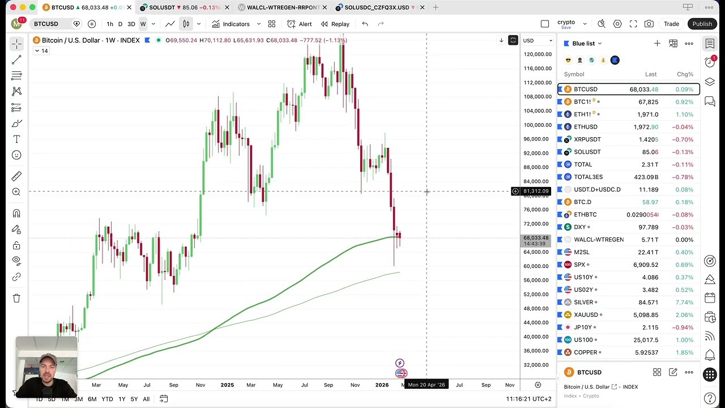Select XRPUSDT in the watchlist

(x=629, y=139)
